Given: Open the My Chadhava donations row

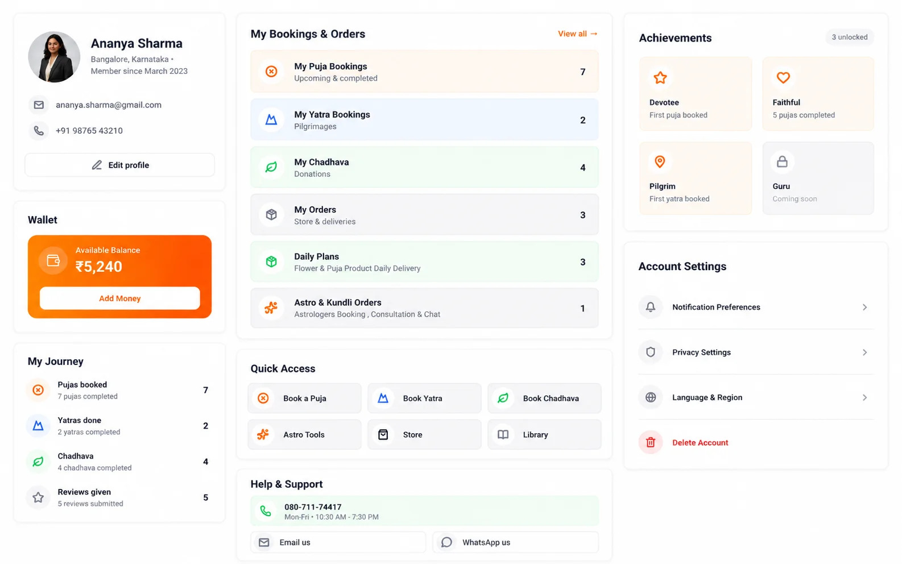Looking at the screenshot, I should (x=424, y=167).
